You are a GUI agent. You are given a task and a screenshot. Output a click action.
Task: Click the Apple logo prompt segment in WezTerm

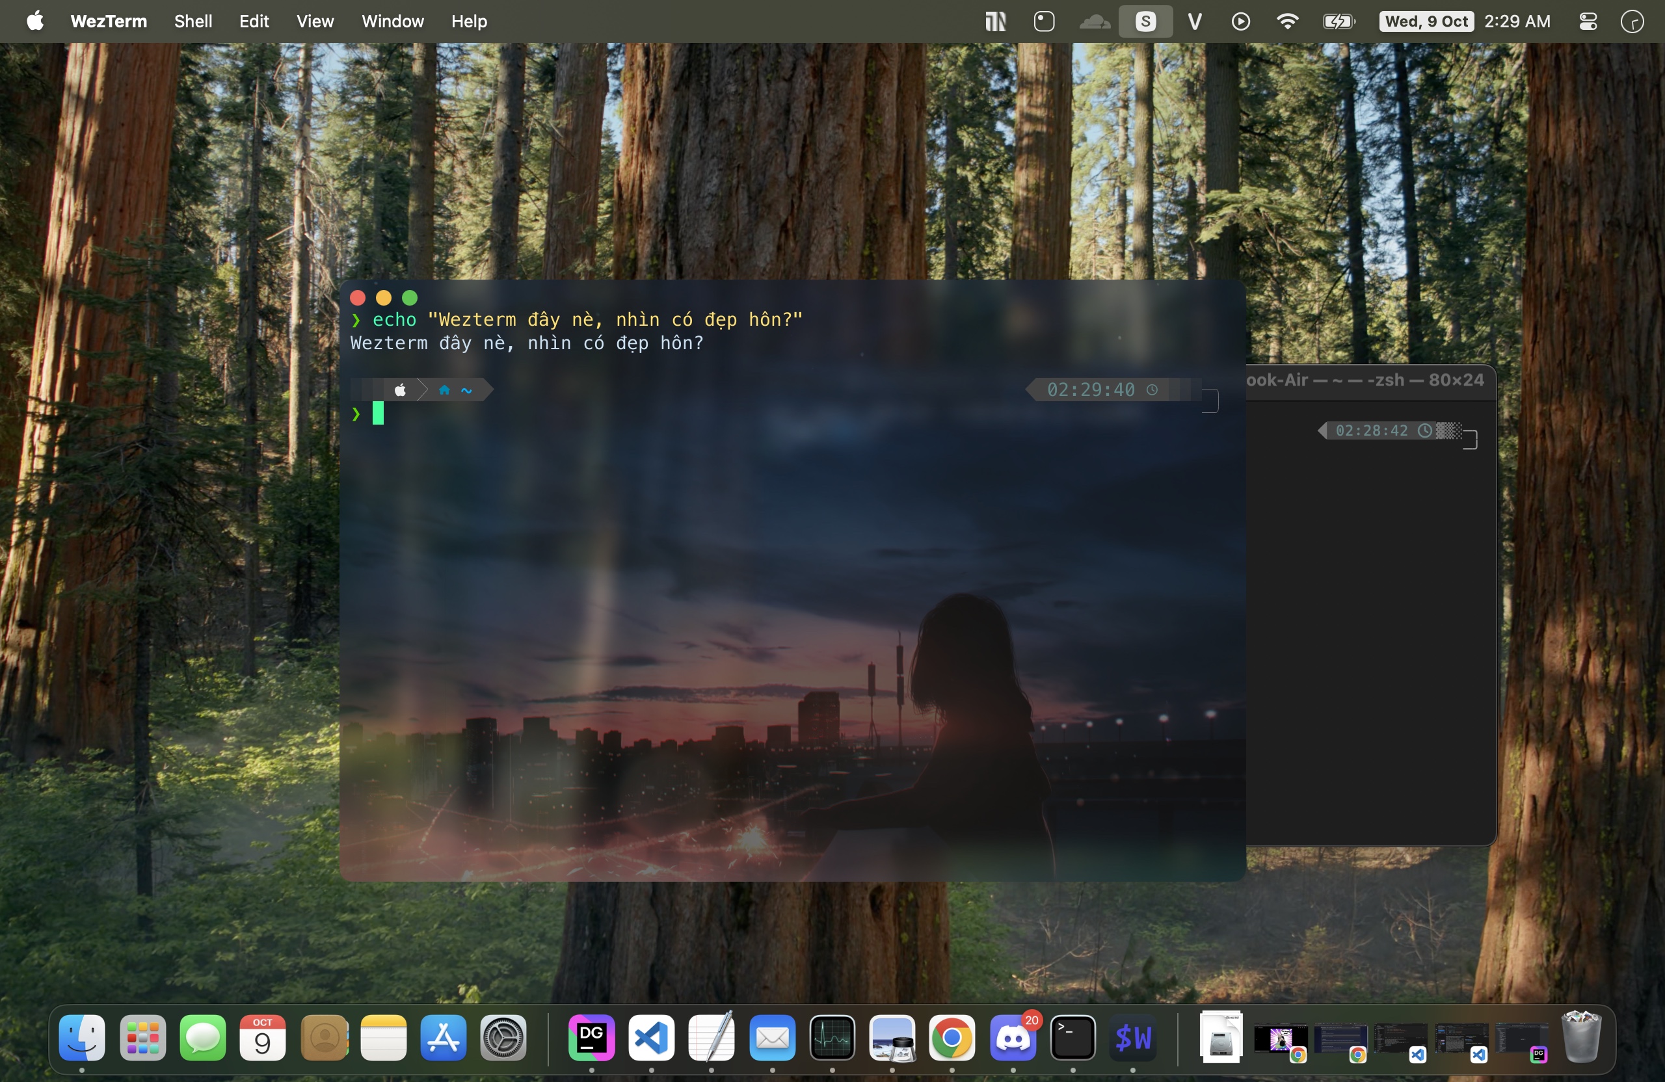point(400,389)
